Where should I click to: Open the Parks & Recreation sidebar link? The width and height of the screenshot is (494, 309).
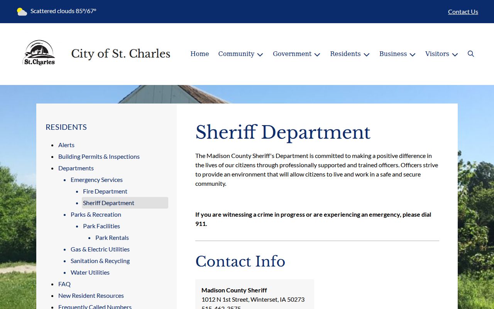coord(96,214)
